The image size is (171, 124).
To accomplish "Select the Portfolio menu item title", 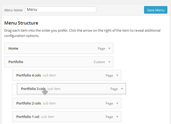I will coord(16,62).
